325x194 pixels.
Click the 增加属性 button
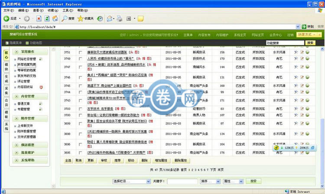161,160
